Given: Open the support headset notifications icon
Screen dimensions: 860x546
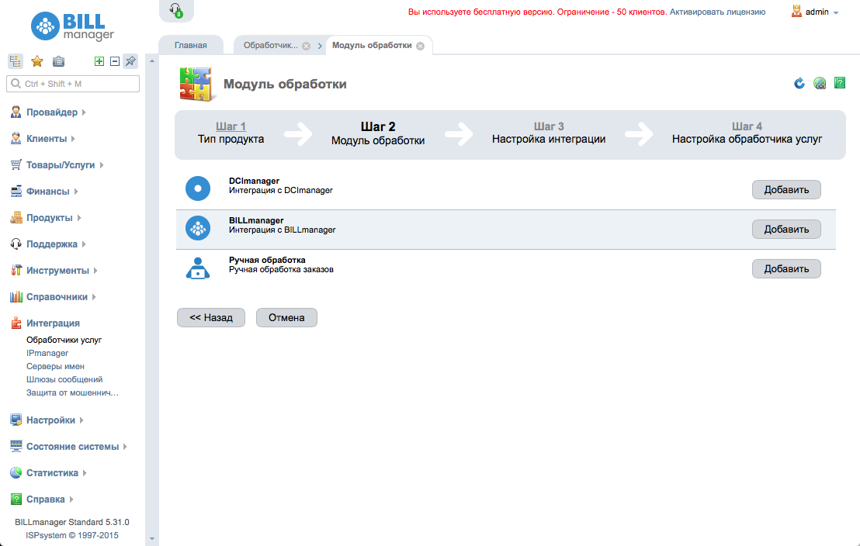Looking at the screenshot, I should [x=176, y=10].
